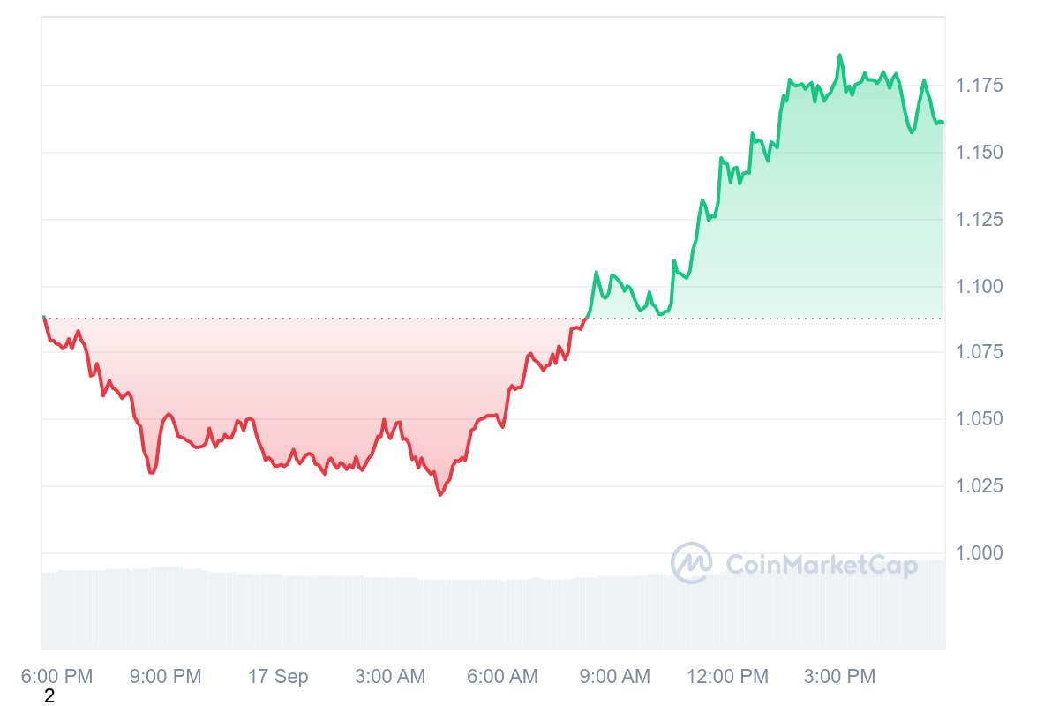Select the 1.050 price label

coord(979,419)
